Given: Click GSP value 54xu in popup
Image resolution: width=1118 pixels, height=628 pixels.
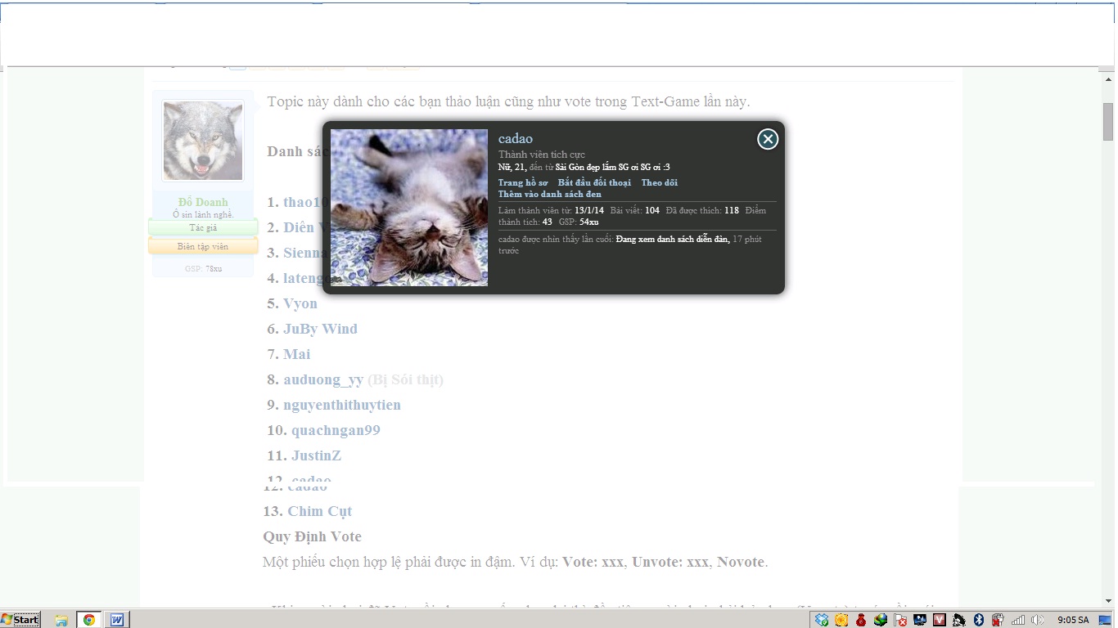Looking at the screenshot, I should 589,222.
